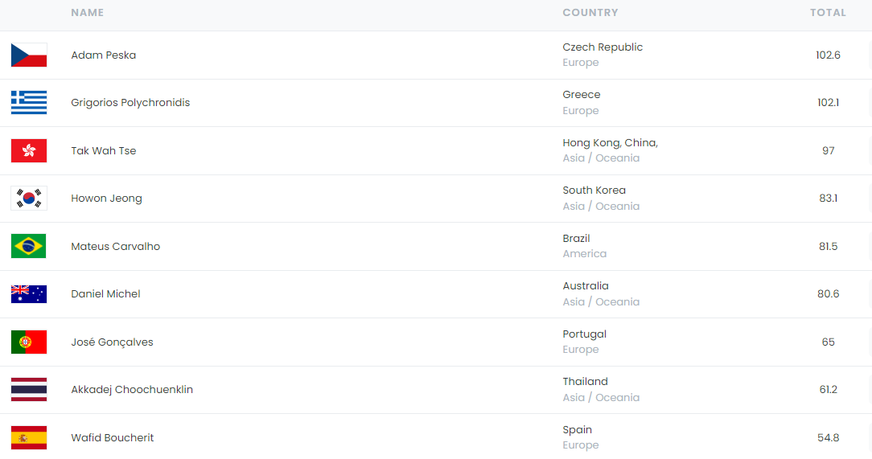Click the Thailand flag icon
Screen dimensions: 872x459
click(x=29, y=390)
